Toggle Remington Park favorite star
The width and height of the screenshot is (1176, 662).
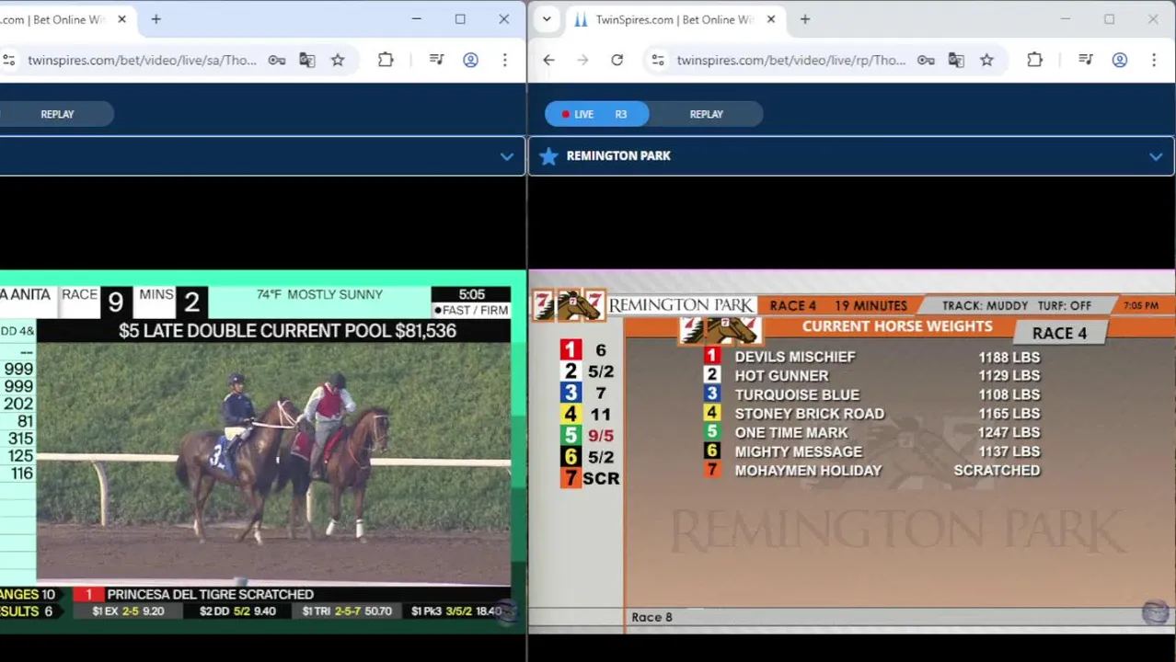[548, 156]
